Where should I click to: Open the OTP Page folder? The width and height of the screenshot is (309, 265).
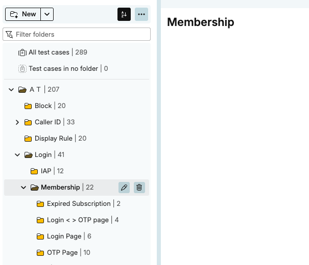click(x=62, y=253)
